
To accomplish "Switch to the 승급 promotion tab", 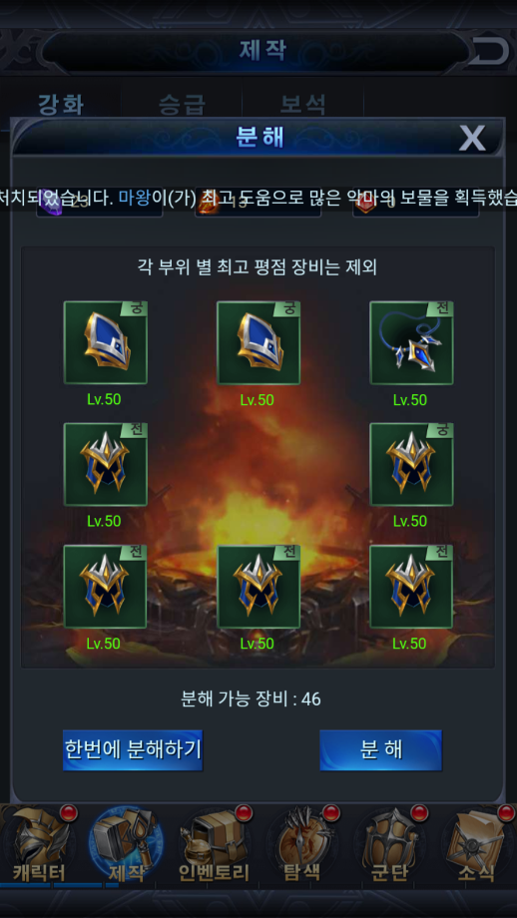I will coord(182,104).
